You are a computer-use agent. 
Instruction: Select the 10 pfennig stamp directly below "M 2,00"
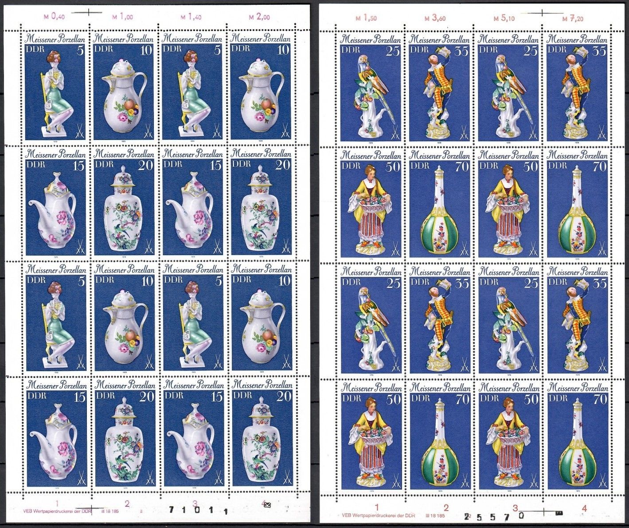coord(262,88)
